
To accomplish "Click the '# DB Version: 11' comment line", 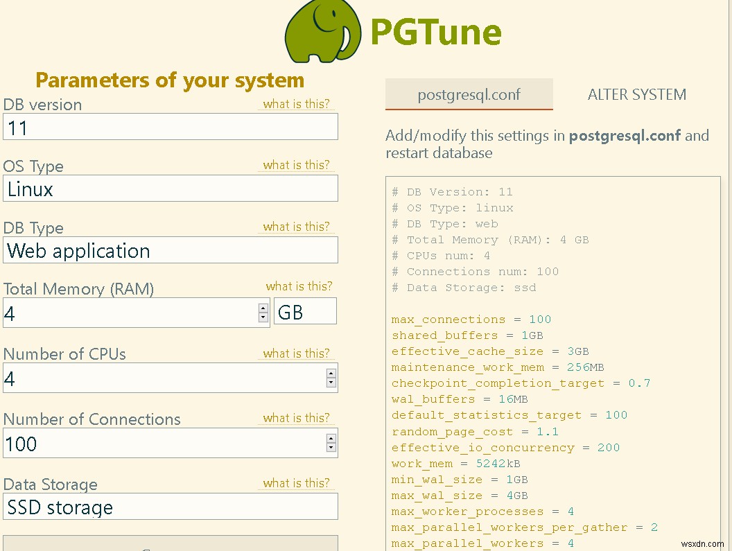I will 453,192.
